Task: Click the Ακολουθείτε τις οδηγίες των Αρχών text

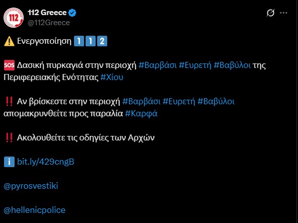Action: [86, 137]
